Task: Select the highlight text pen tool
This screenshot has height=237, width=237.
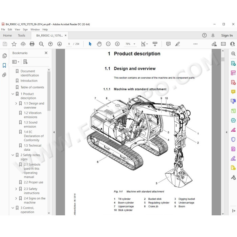Action: click(x=177, y=44)
